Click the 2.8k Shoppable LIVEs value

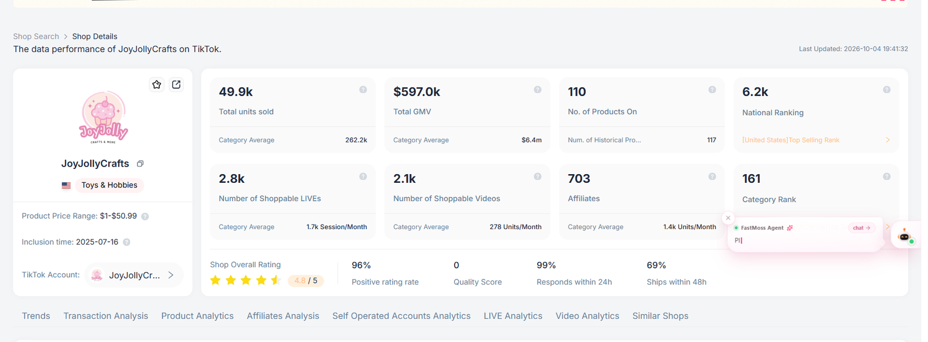point(231,179)
